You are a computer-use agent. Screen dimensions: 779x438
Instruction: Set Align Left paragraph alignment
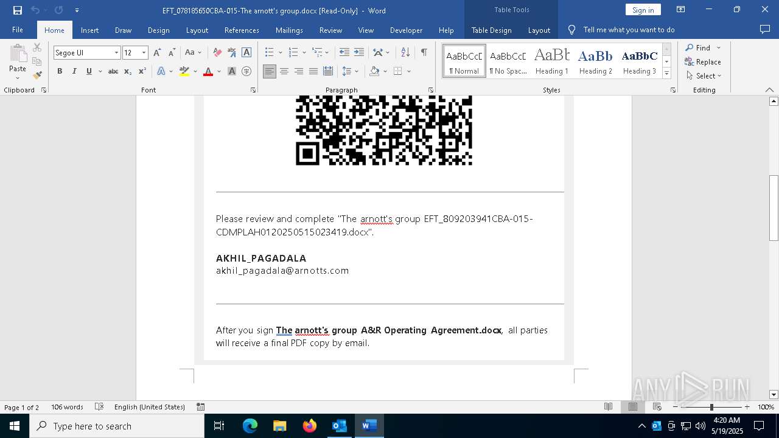point(269,71)
